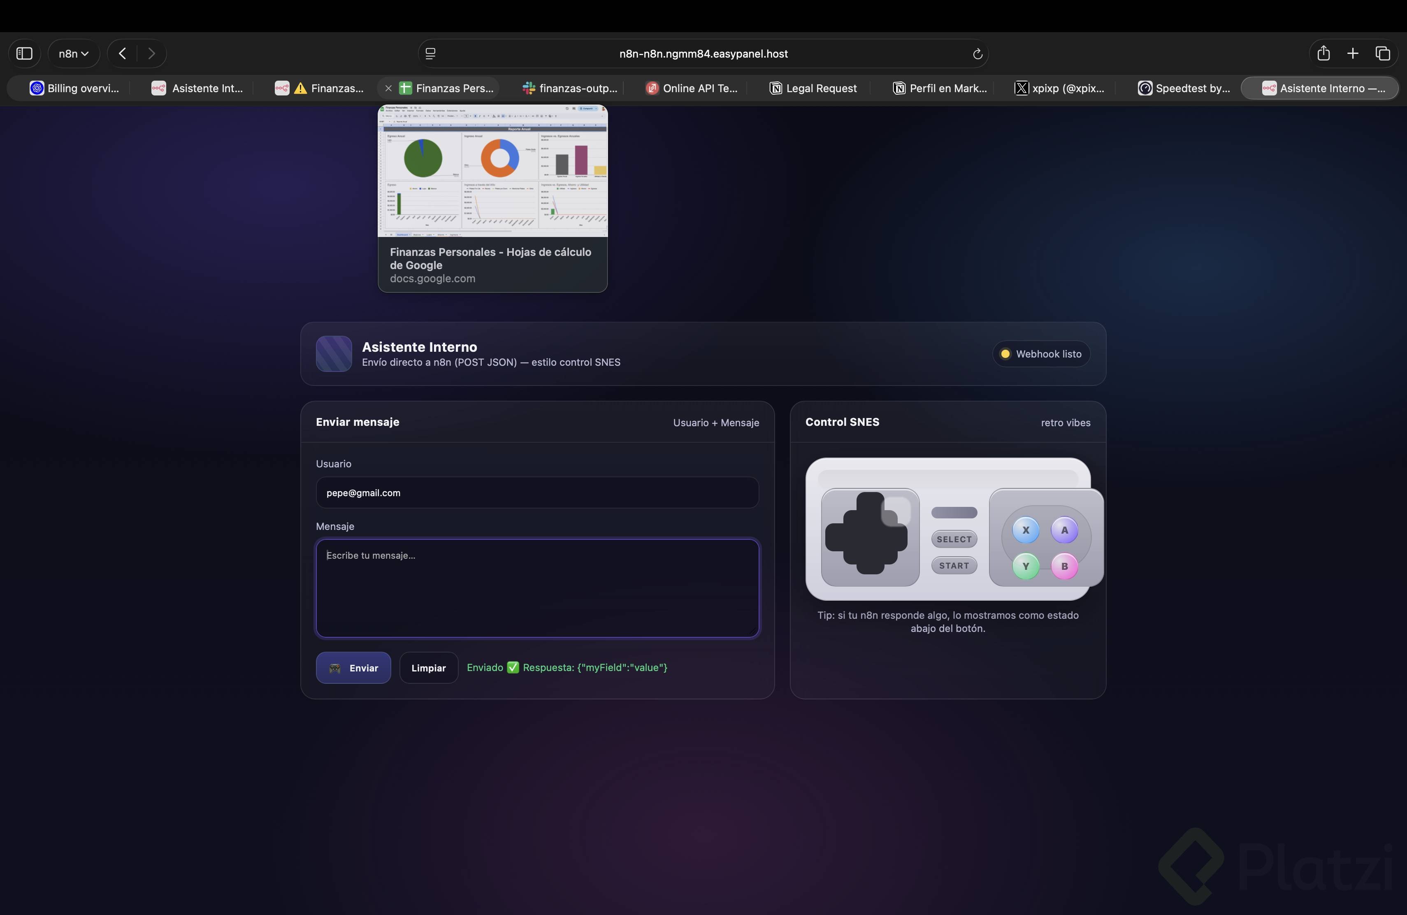Click the Usuario email input field
This screenshot has width=1407, height=915.
coord(537,493)
